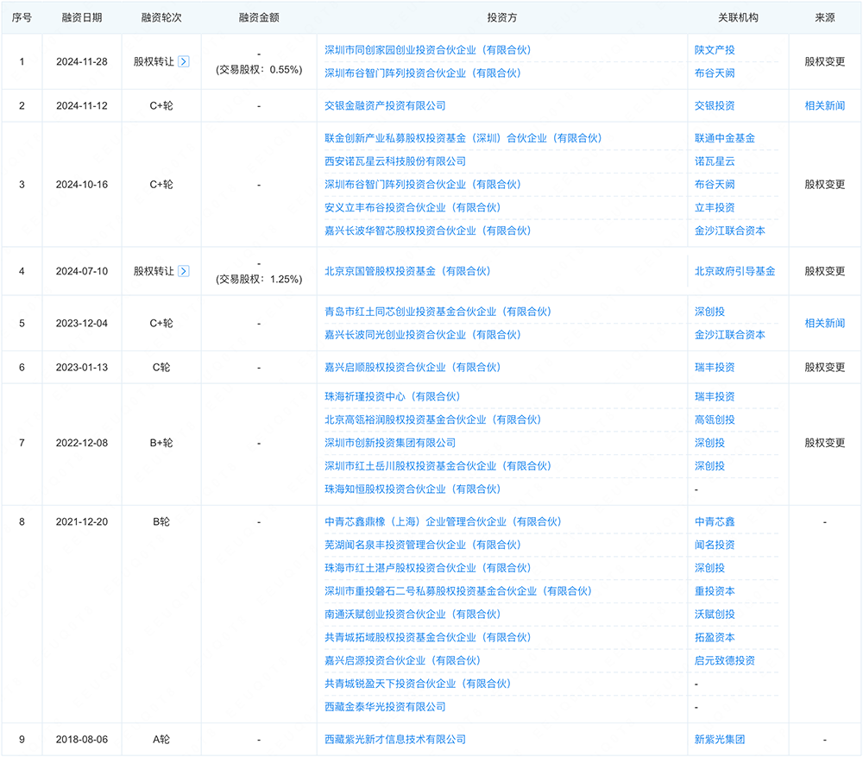Select 西安诺瓦星云科技股份有限公司 link
863x757 pixels.
coord(395,161)
